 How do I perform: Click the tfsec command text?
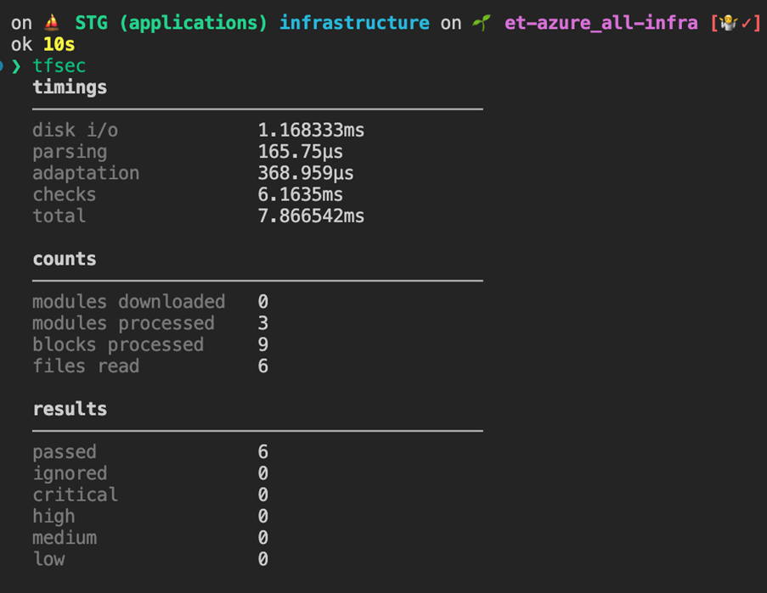[59, 65]
